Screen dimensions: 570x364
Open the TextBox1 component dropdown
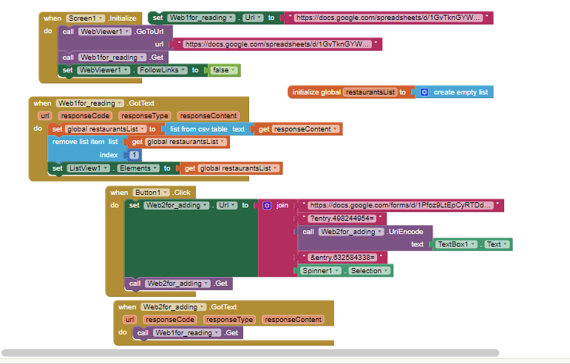coord(458,244)
